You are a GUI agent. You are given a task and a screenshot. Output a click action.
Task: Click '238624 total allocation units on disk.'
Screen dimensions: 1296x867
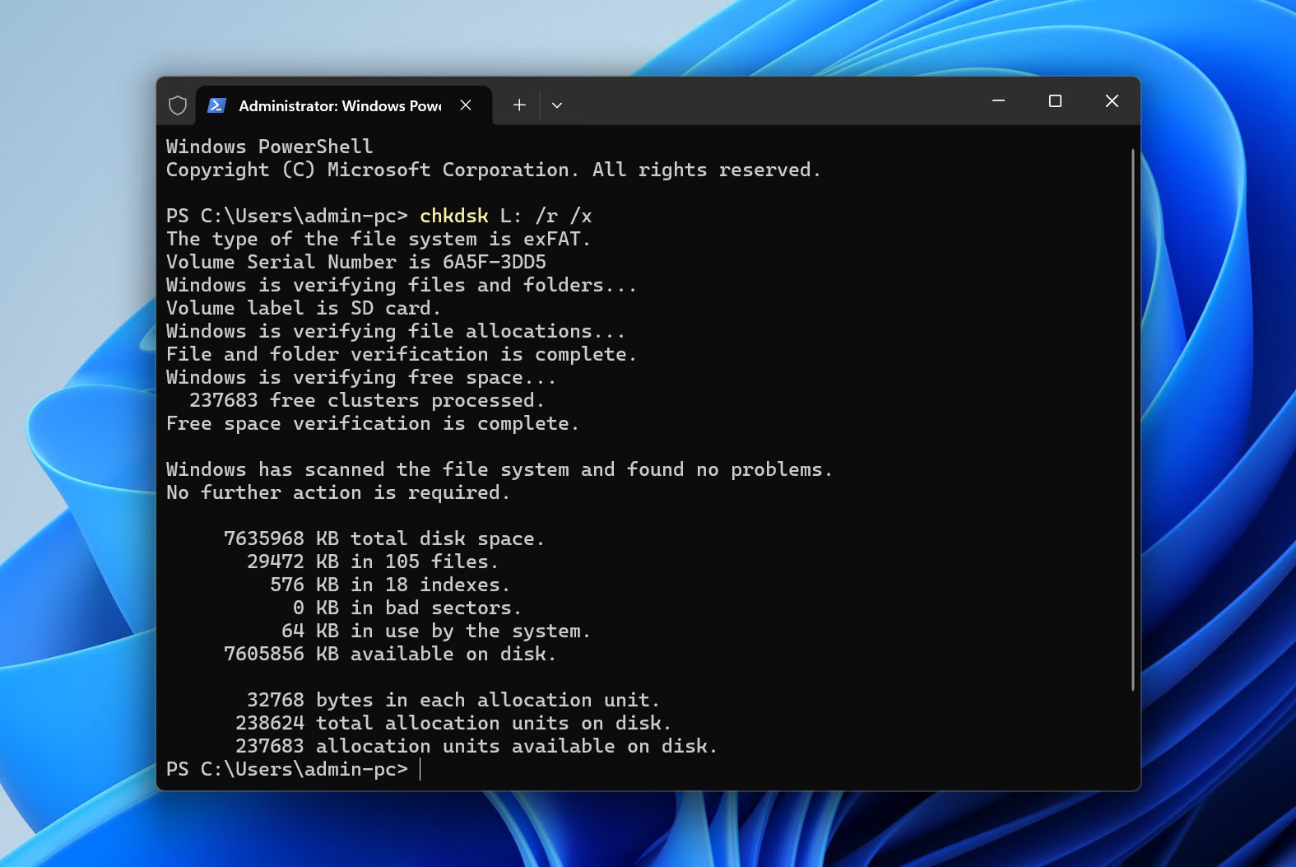pos(453,723)
